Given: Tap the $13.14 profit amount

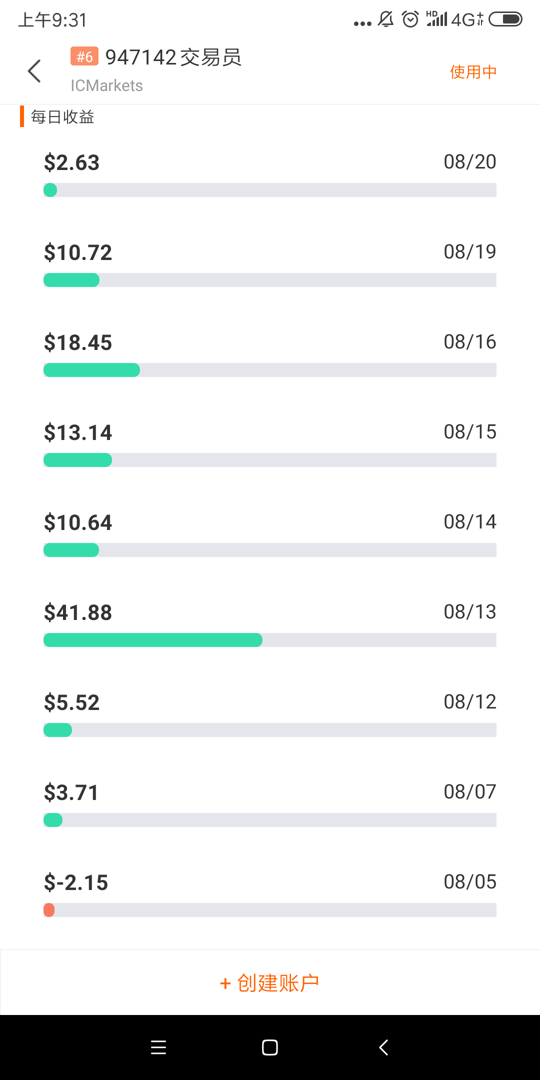Looking at the screenshot, I should pos(78,432).
